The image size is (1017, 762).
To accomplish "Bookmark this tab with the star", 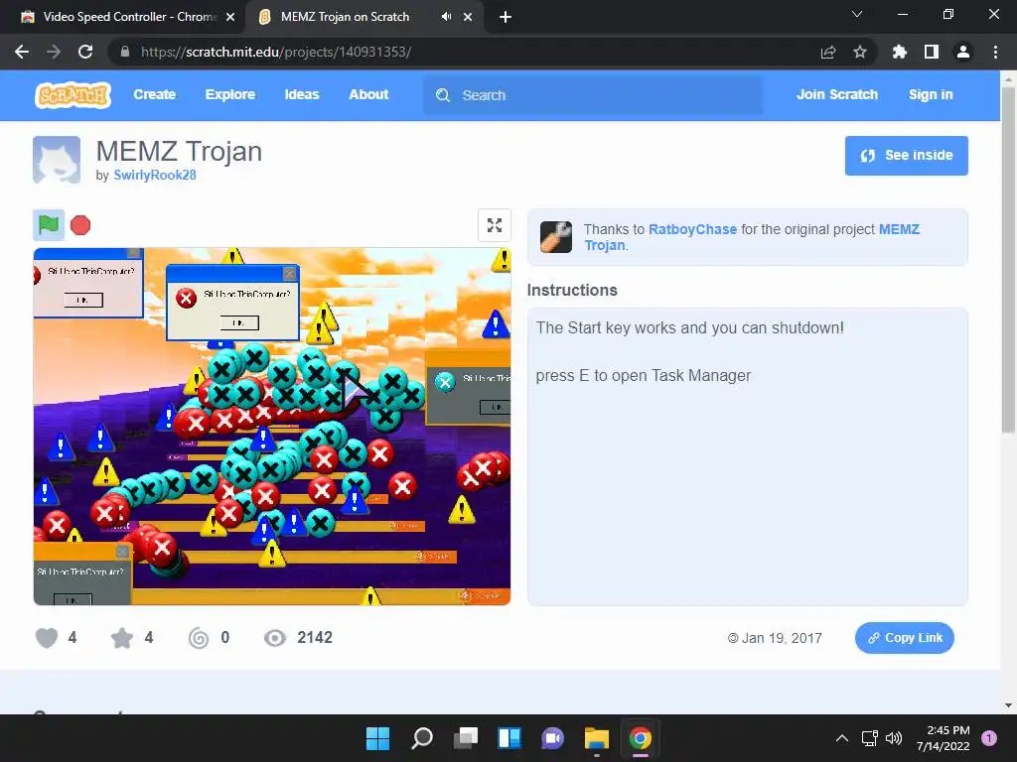I will 860,52.
